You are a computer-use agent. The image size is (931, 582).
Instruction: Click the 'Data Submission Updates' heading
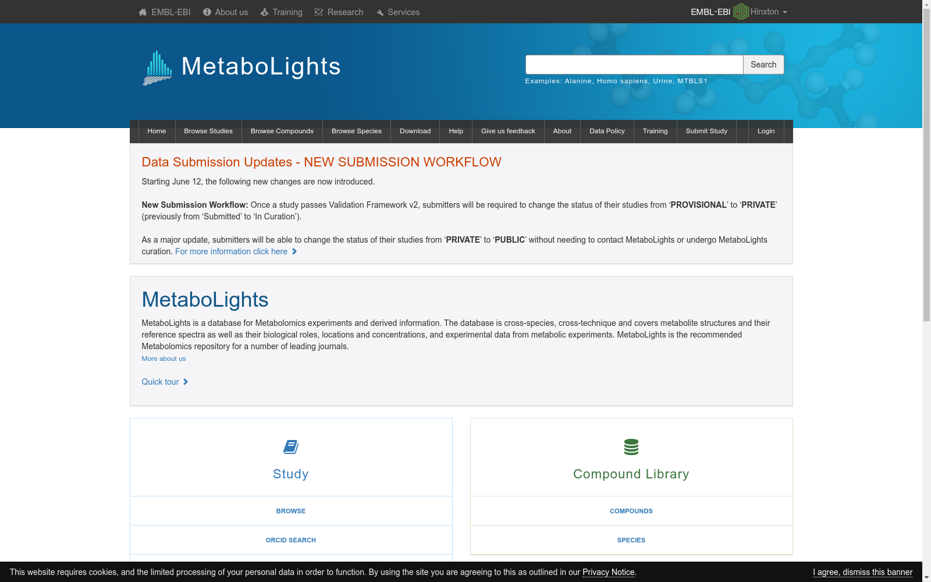(x=321, y=162)
